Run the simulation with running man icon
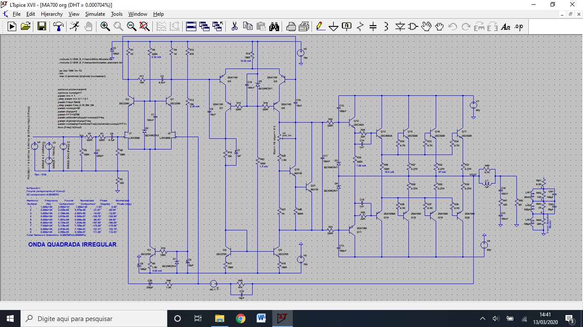Viewport: 583px width, 327px height. [74, 26]
